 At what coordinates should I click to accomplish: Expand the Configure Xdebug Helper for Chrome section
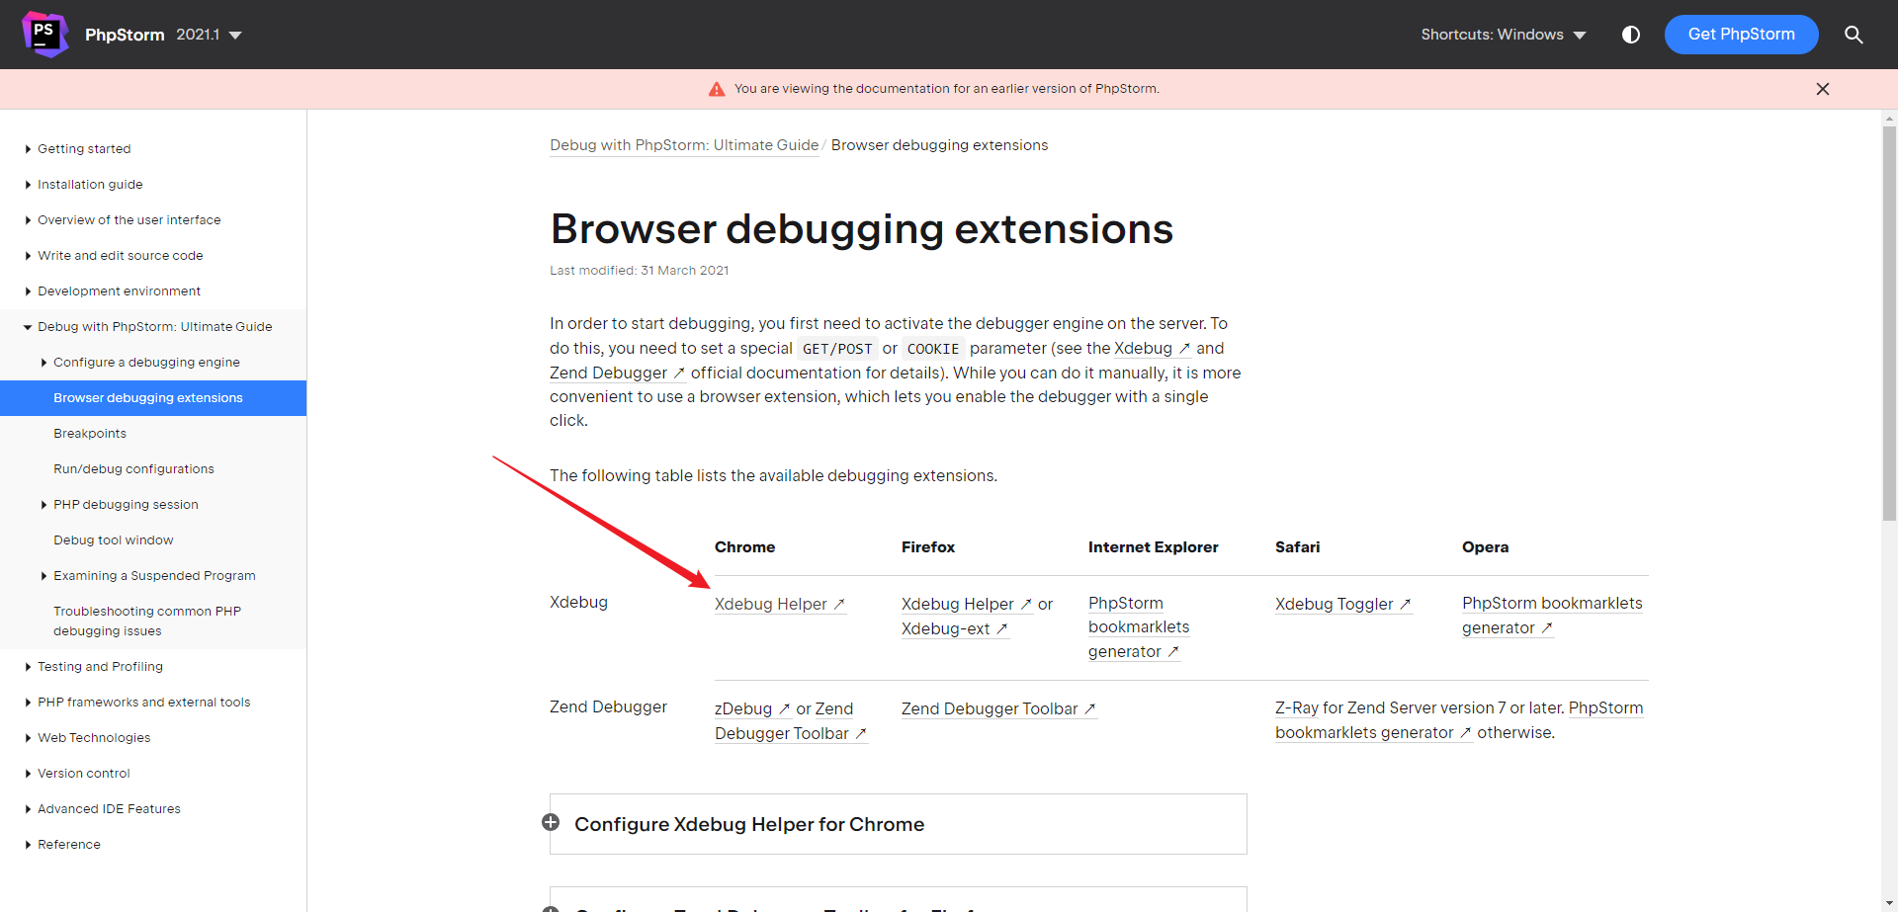(551, 822)
